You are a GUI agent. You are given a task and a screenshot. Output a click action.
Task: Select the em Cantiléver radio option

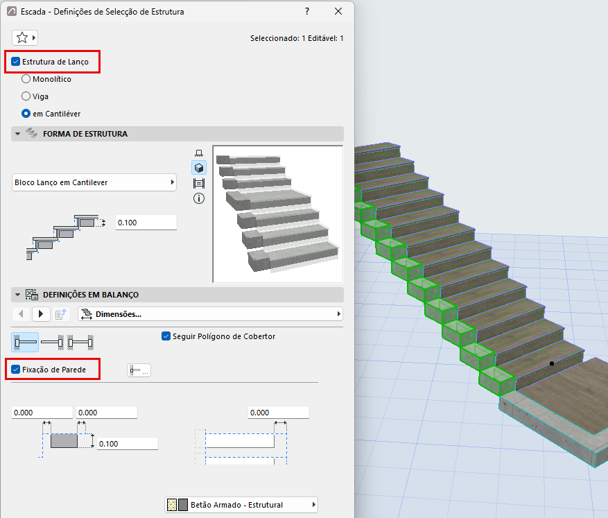(x=26, y=114)
